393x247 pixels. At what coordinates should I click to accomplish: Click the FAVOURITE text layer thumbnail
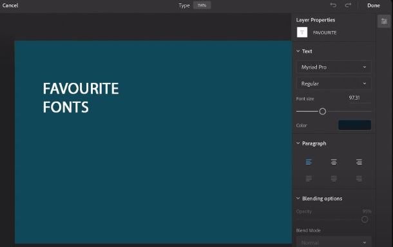tap(302, 32)
